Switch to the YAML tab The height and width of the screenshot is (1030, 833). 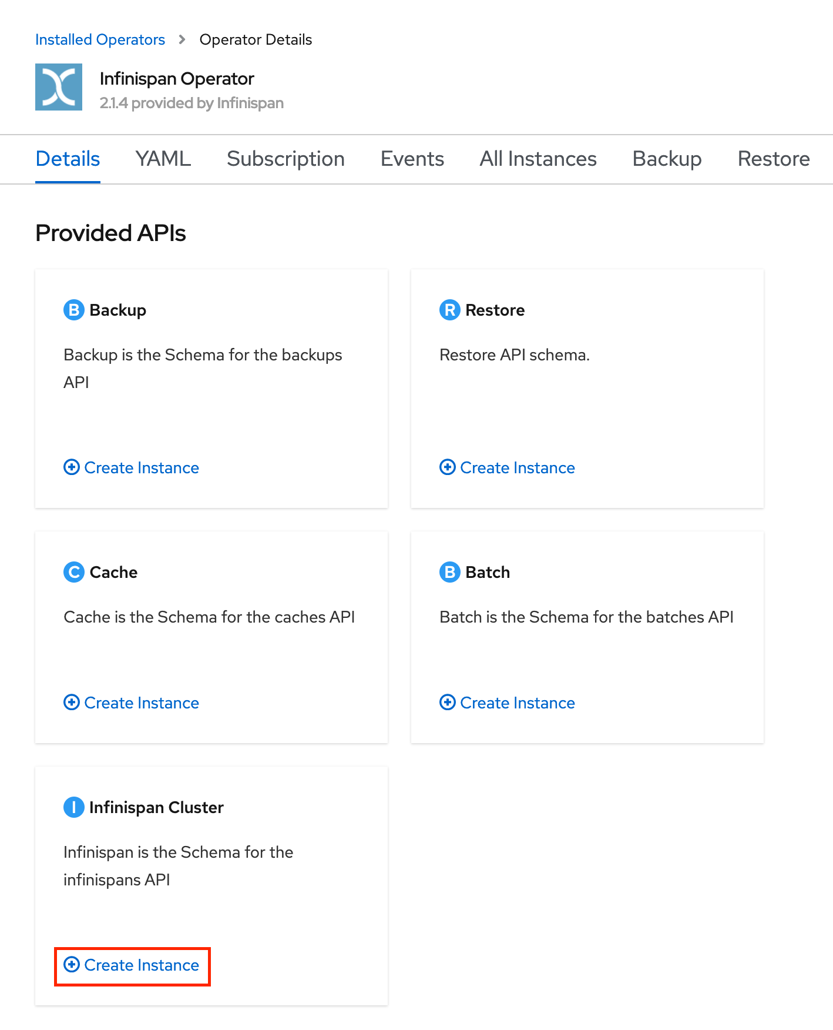[x=163, y=159]
